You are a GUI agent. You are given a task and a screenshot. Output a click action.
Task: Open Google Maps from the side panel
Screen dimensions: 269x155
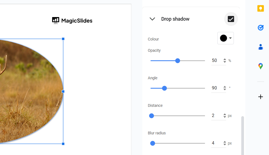point(260,66)
